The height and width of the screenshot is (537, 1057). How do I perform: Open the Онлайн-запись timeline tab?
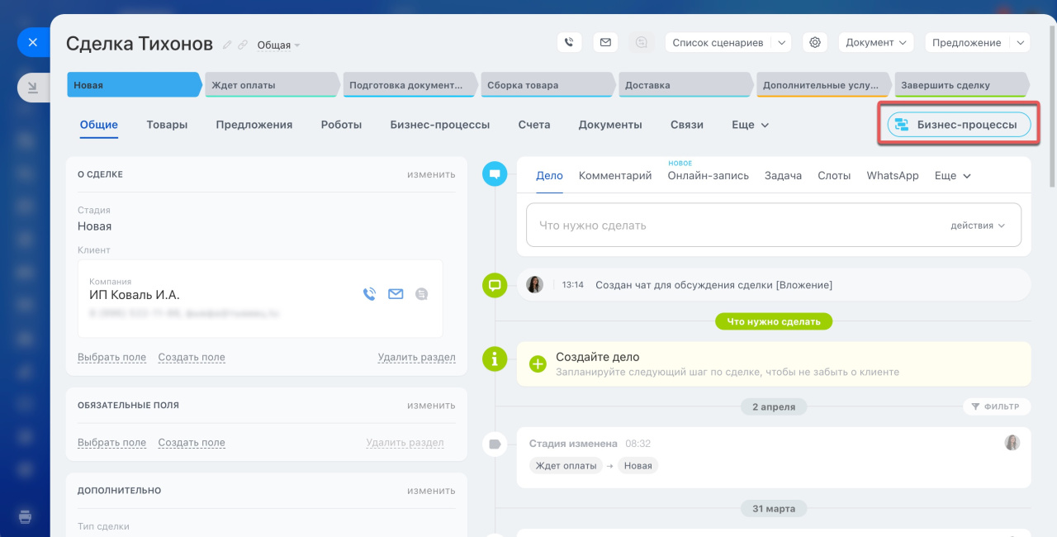pos(709,175)
